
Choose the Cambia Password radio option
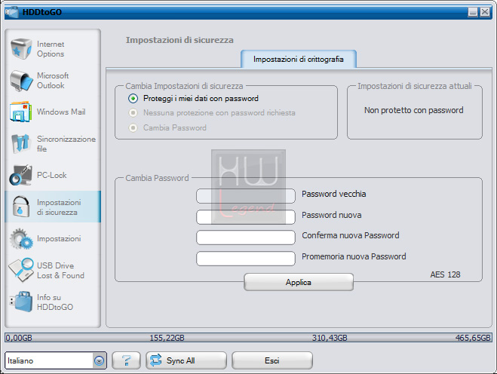click(133, 127)
